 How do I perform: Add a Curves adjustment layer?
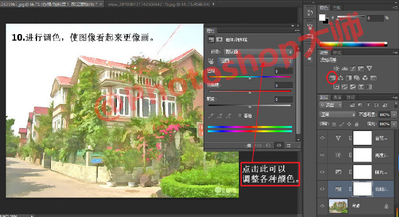[x=353, y=68]
